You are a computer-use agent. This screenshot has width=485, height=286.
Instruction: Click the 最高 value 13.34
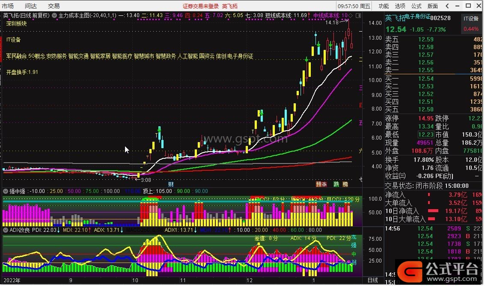(x=426, y=126)
